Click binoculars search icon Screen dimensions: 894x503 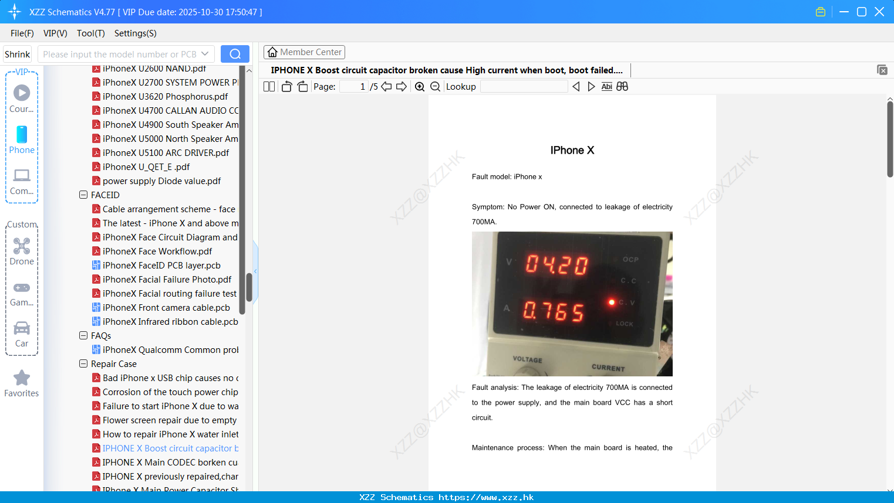point(622,87)
